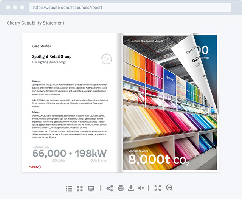Print the flipbook with printer icon
This screenshot has height=199, width=242.
pyautogui.click(x=121, y=188)
